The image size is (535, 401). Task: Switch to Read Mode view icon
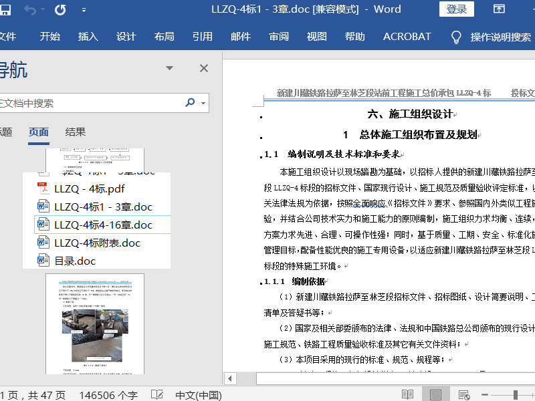(x=407, y=394)
